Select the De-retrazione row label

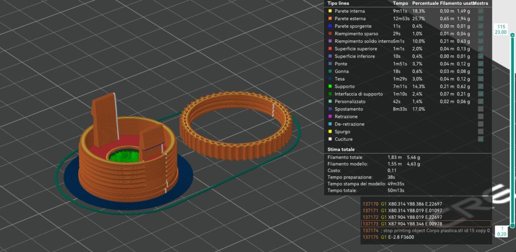(350, 124)
